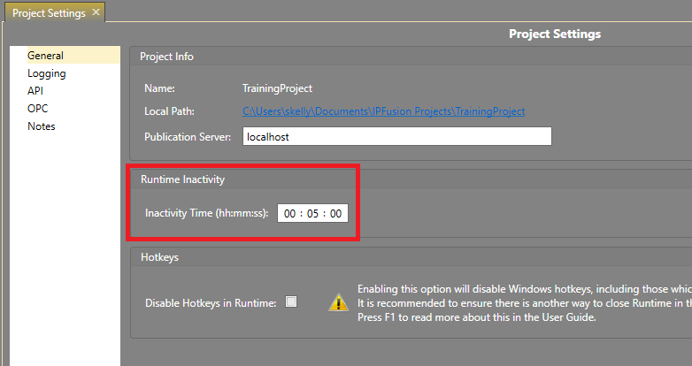Select General in the settings sidebar

pos(45,56)
